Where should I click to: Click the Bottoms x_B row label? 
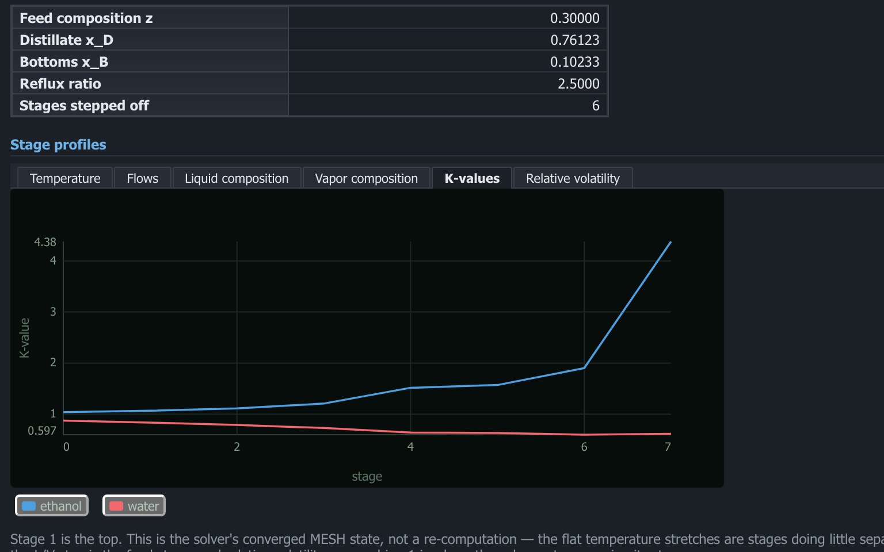[64, 62]
